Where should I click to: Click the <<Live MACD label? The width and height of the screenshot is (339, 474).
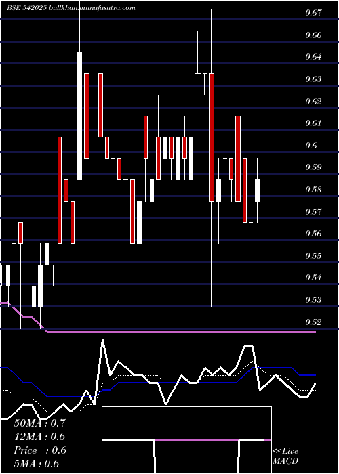pos(285,456)
